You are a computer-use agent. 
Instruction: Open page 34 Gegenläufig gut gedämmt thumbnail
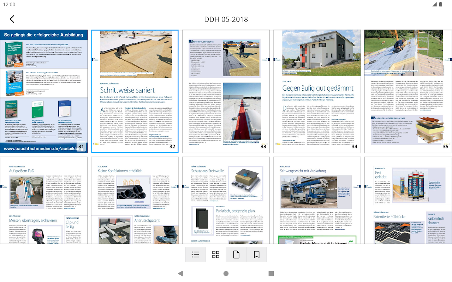[x=317, y=91]
